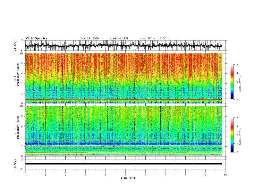
Task: Click the "10" tick on the time axis
Action: pyautogui.click(x=225, y=175)
